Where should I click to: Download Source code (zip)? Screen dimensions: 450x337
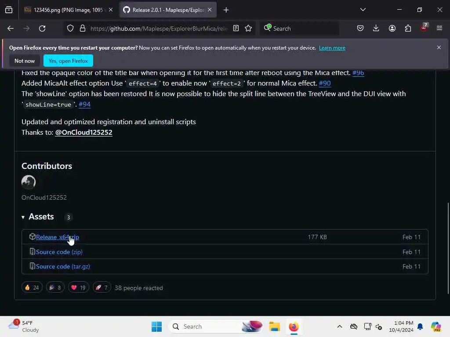click(x=59, y=252)
